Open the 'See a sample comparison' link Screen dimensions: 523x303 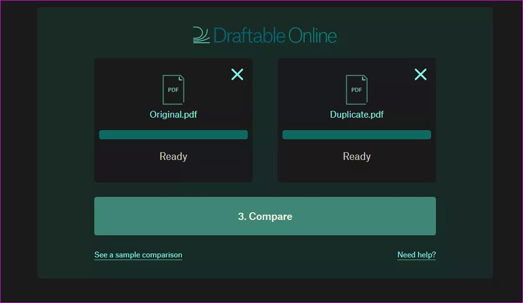click(x=138, y=255)
